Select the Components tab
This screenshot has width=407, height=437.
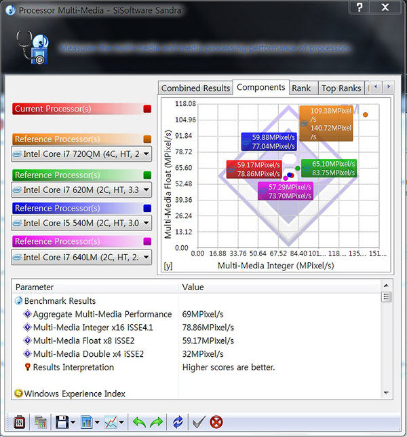pyautogui.click(x=261, y=87)
